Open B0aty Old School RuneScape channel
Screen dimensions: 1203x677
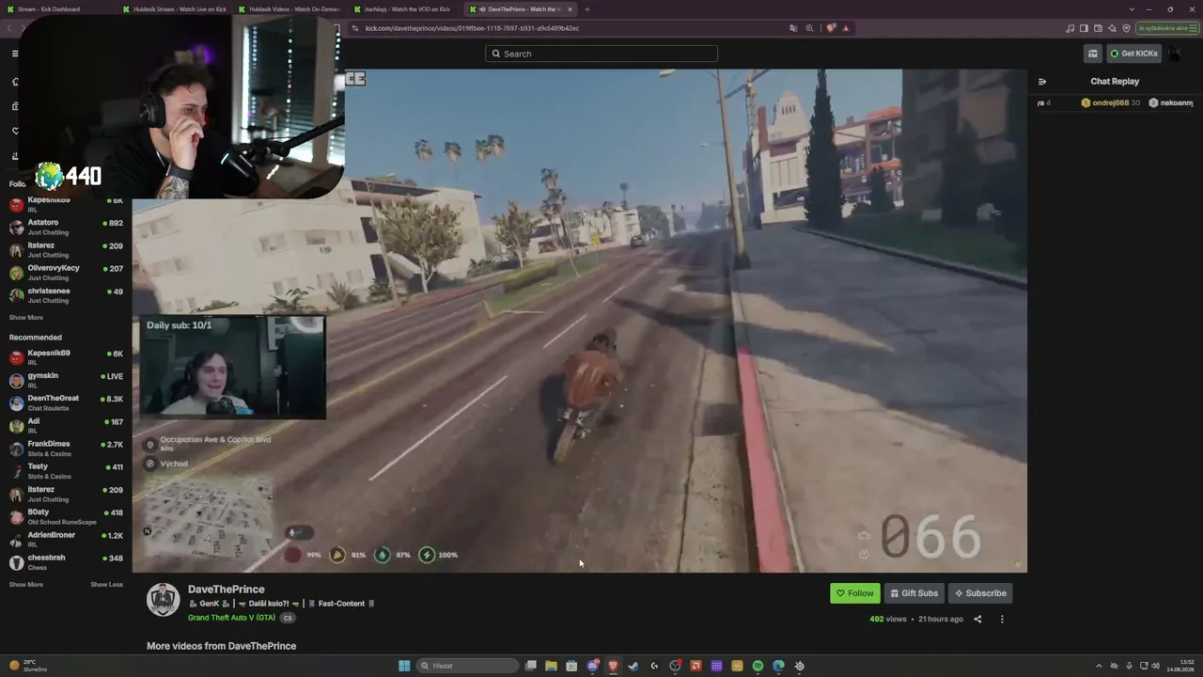click(66, 517)
